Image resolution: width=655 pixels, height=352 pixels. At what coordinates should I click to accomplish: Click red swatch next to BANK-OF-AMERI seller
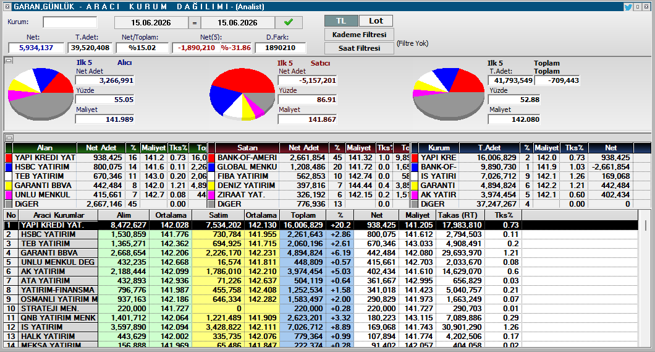pyautogui.click(x=211, y=158)
